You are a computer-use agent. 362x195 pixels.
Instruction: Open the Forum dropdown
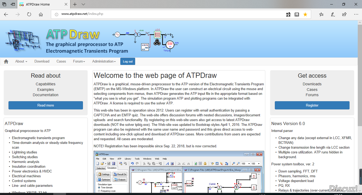click(x=79, y=61)
